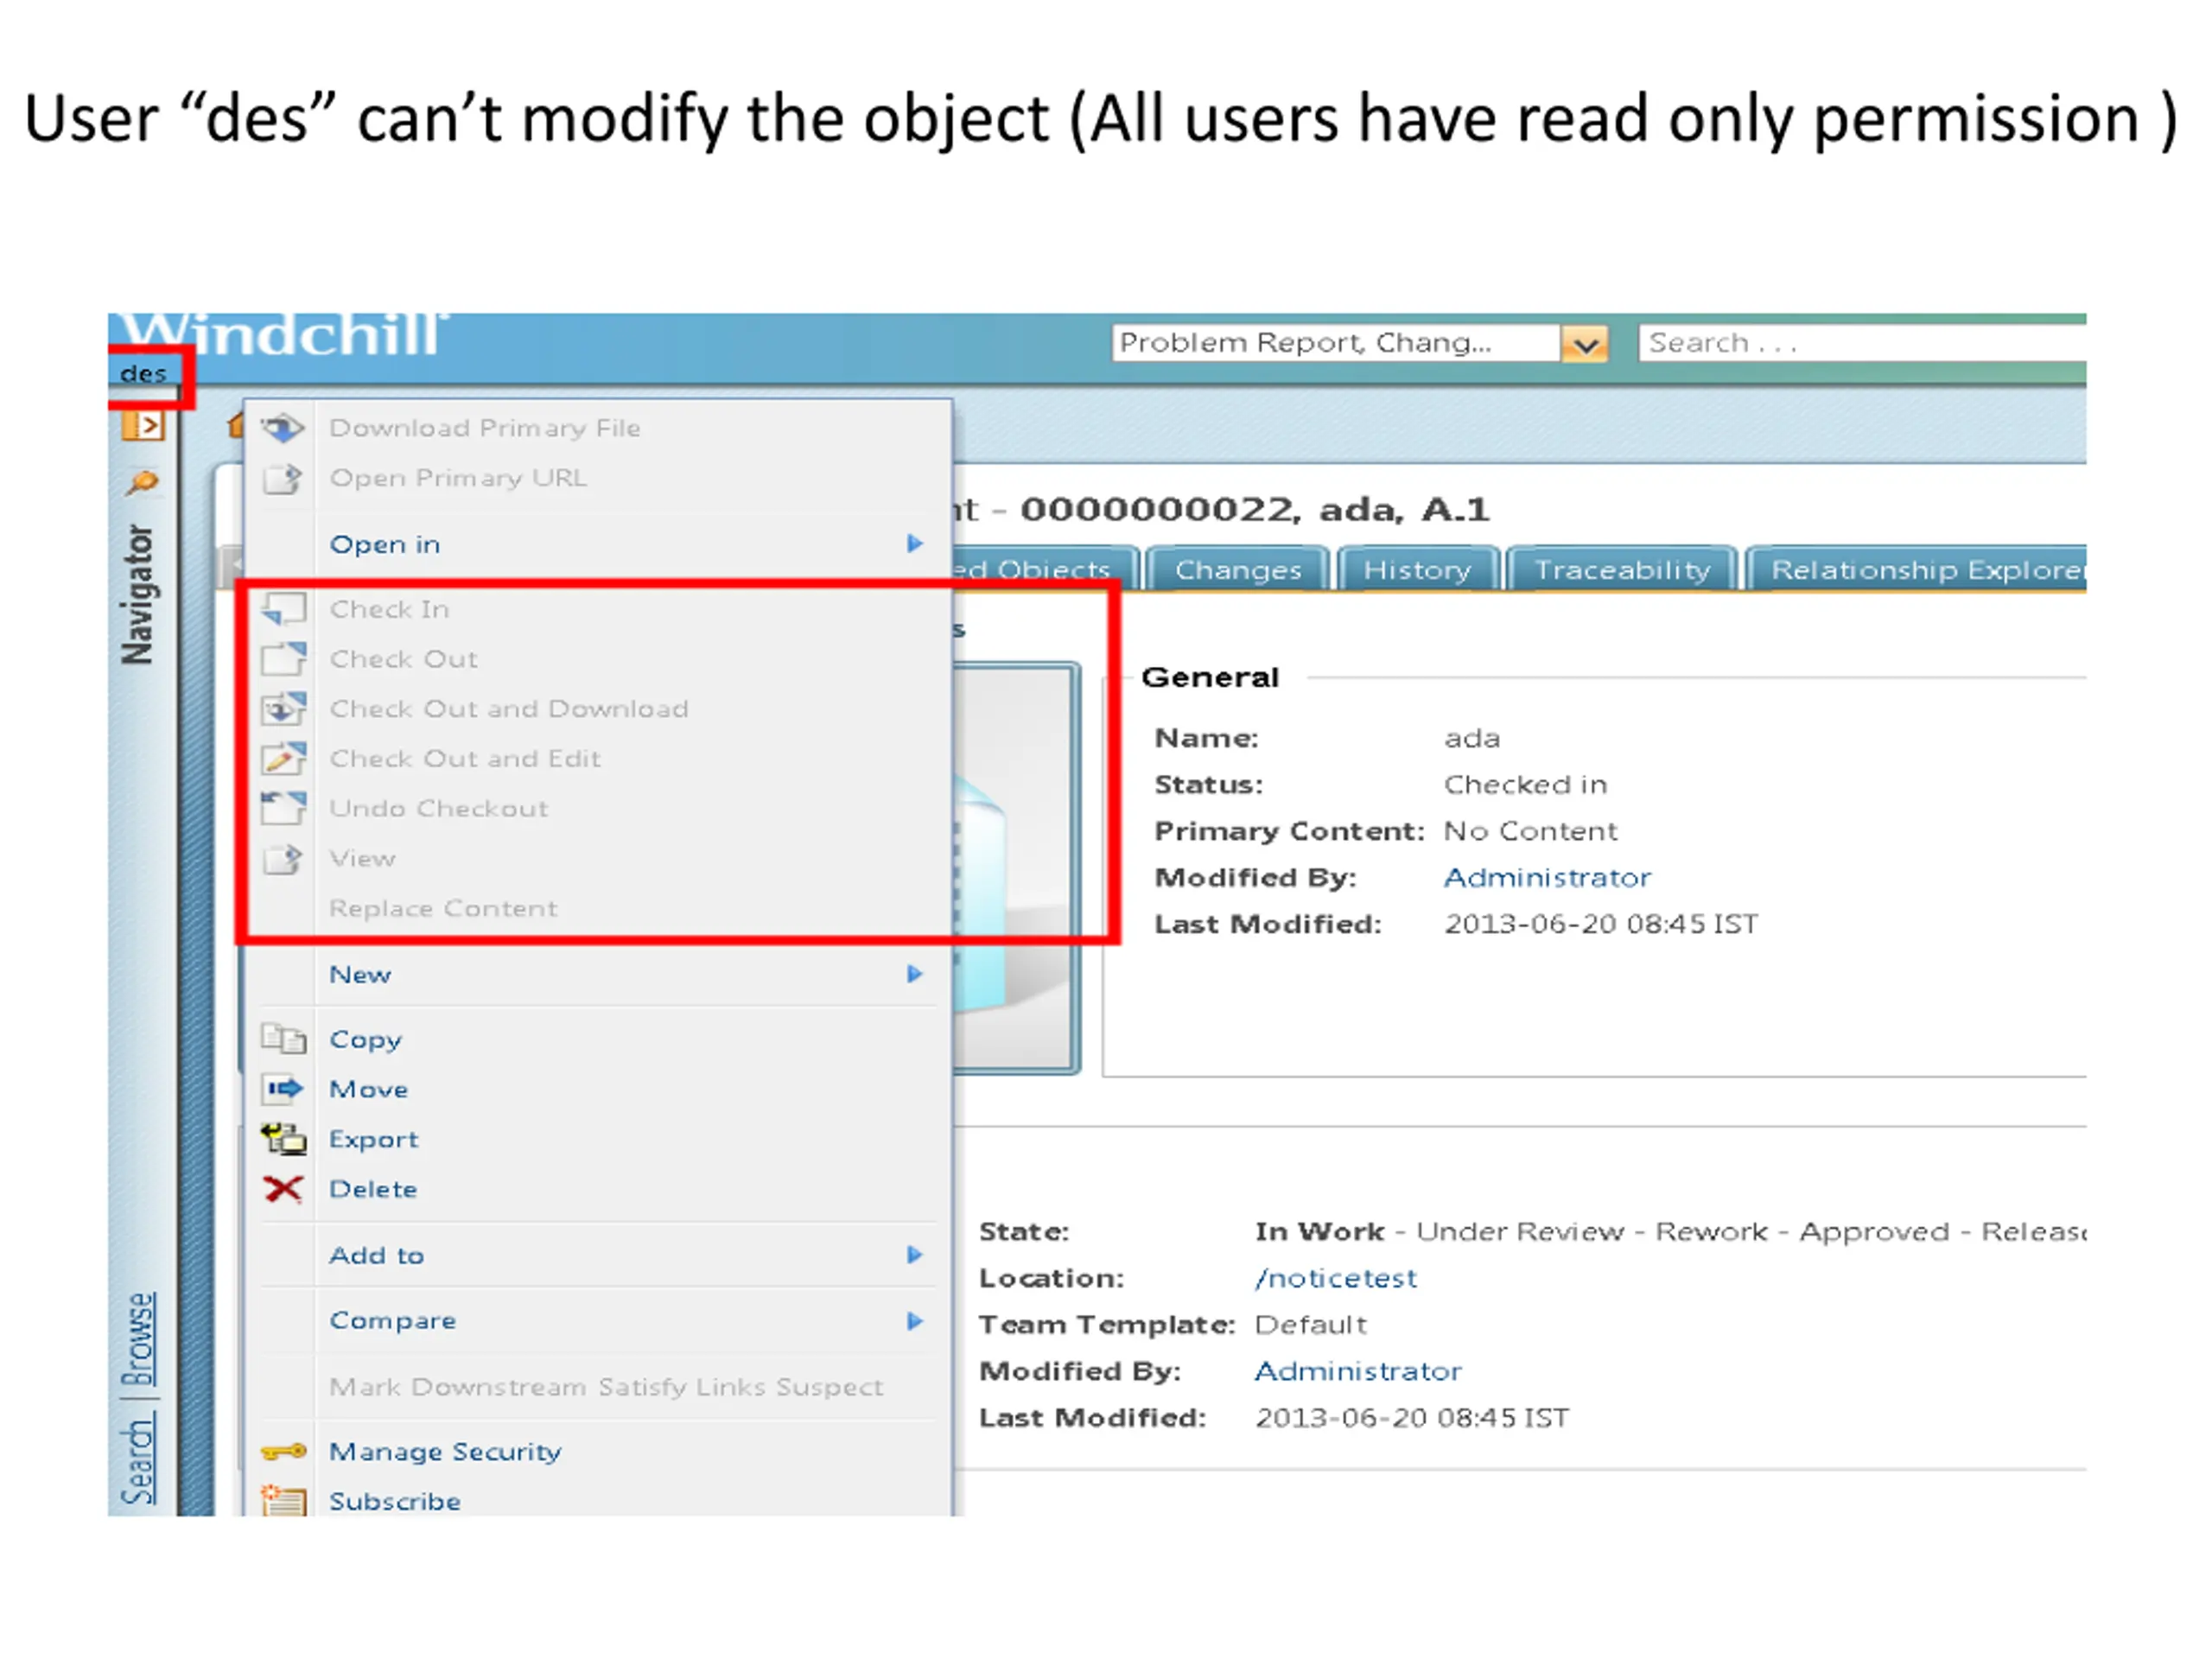Click the Manage Security key icon

[283, 1451]
